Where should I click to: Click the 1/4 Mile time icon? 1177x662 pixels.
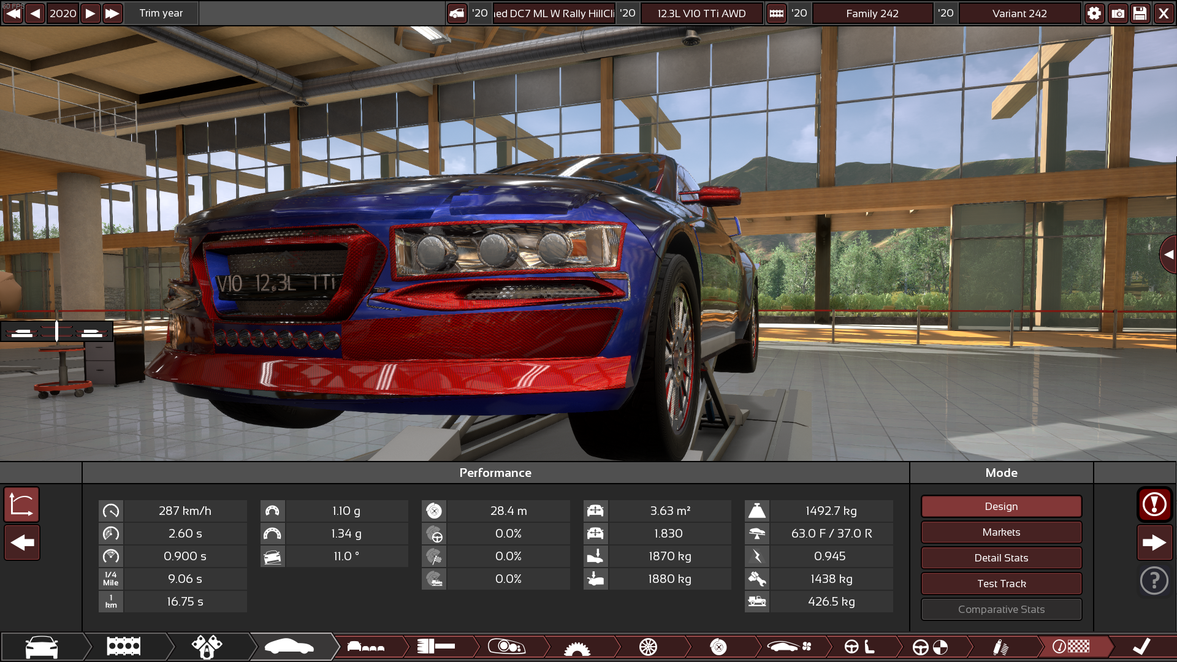point(111,579)
